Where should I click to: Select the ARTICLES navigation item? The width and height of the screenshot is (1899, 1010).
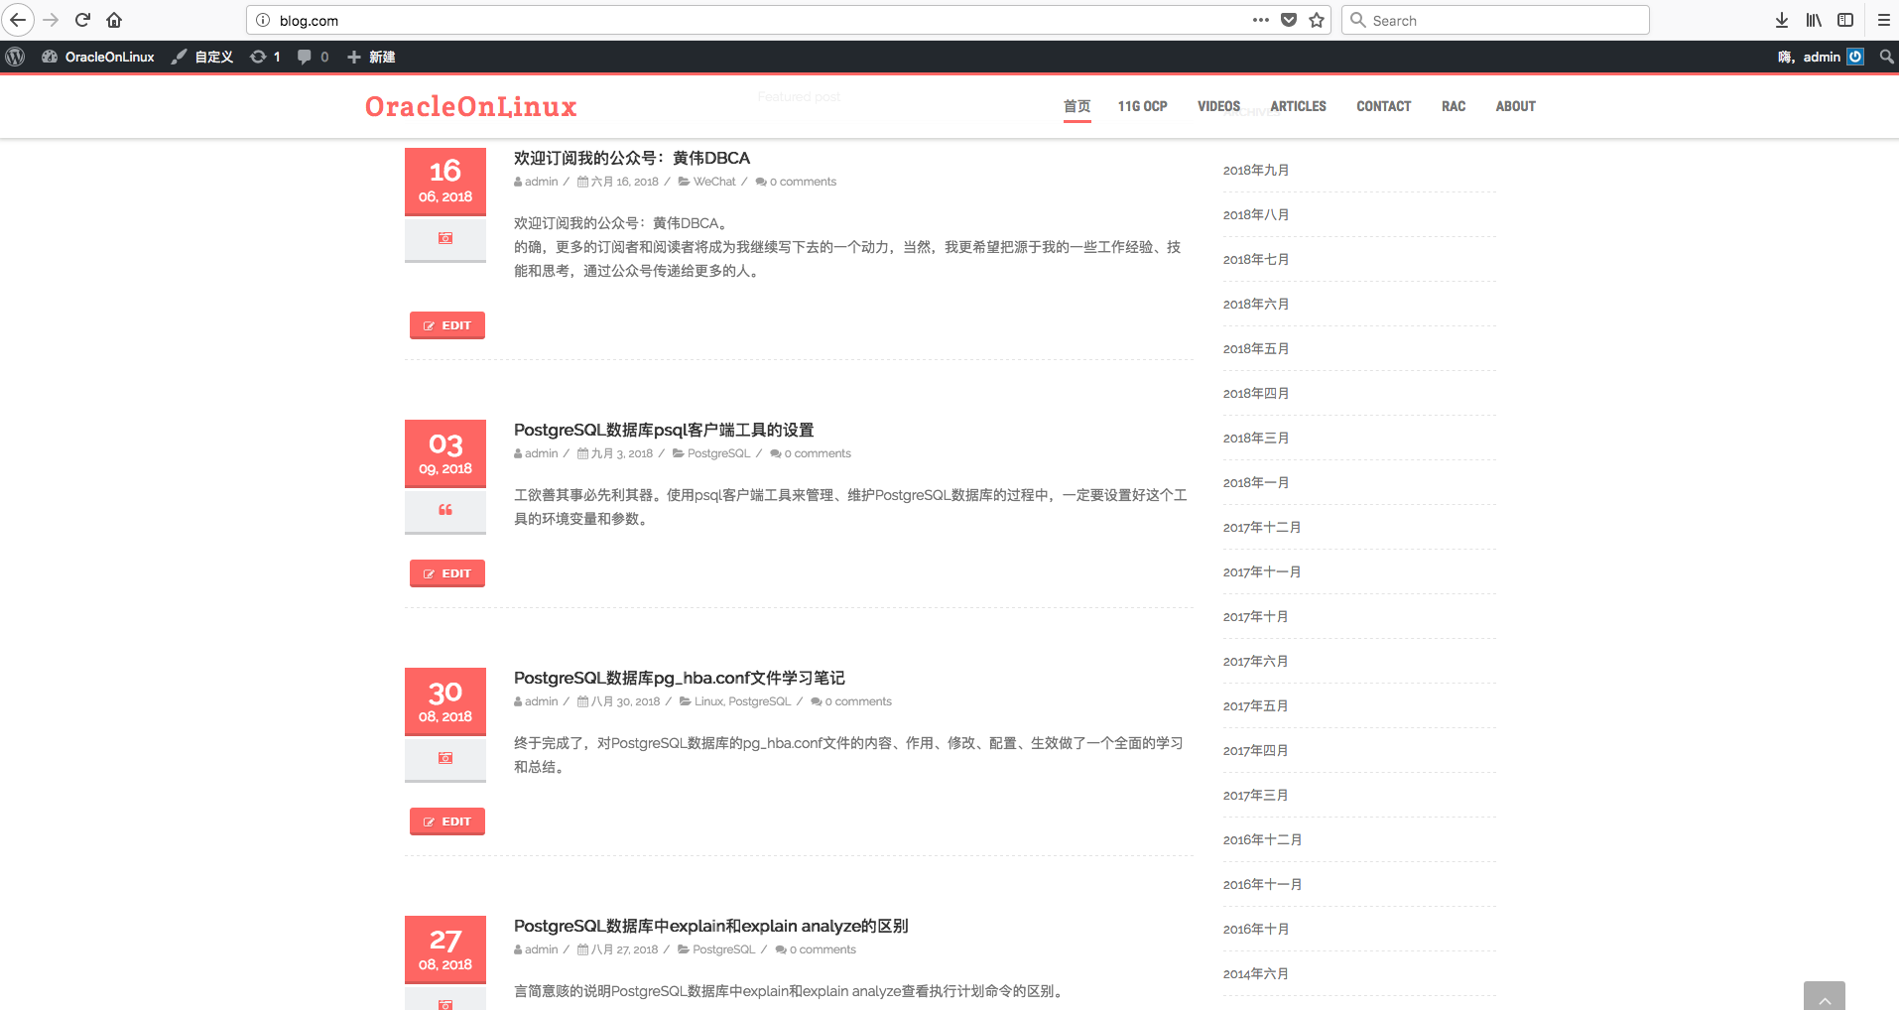[1298, 106]
